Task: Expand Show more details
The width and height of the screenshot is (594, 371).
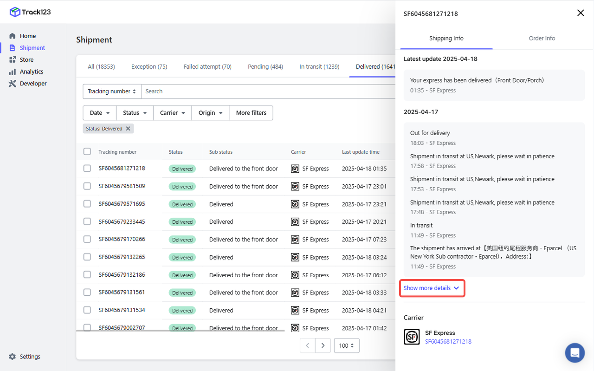Action: point(431,288)
